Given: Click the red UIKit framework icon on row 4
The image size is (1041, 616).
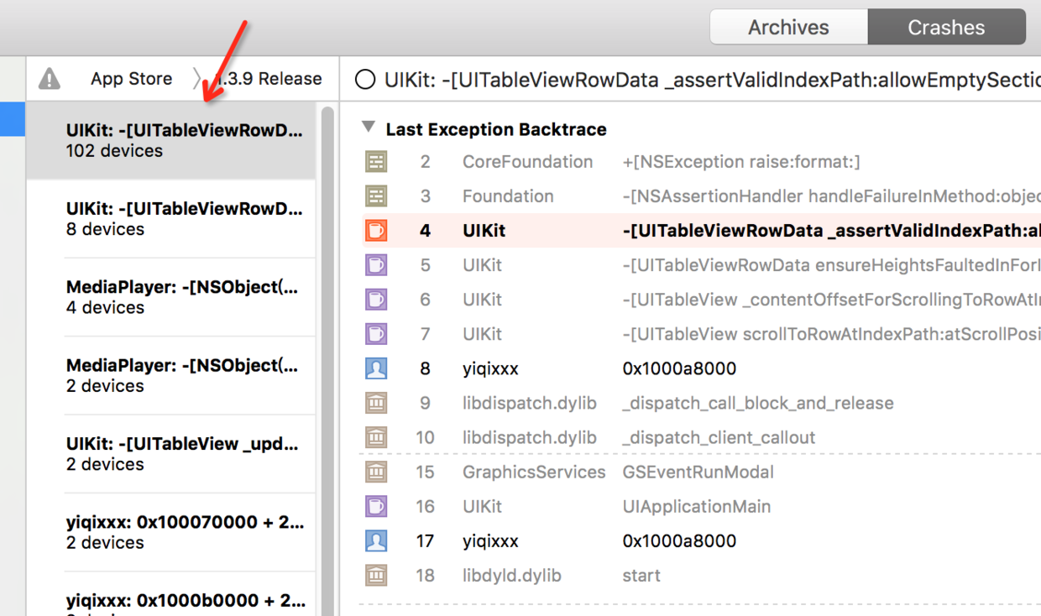Looking at the screenshot, I should [x=375, y=230].
